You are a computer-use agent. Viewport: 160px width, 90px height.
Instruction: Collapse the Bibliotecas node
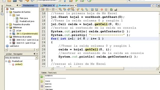[7, 27]
